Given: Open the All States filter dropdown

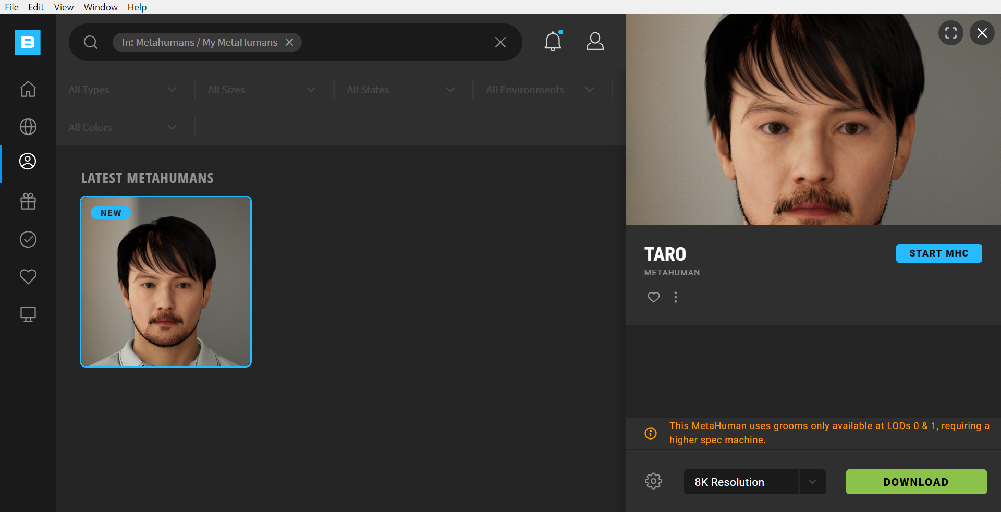Looking at the screenshot, I should point(401,90).
